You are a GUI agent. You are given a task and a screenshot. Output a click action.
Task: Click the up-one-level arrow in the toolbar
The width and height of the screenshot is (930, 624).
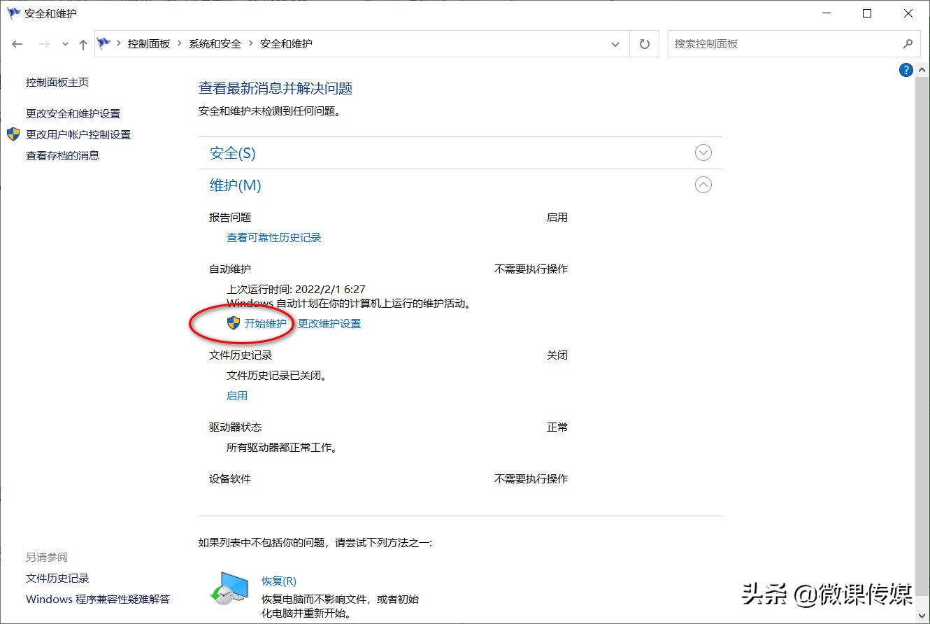tap(83, 43)
